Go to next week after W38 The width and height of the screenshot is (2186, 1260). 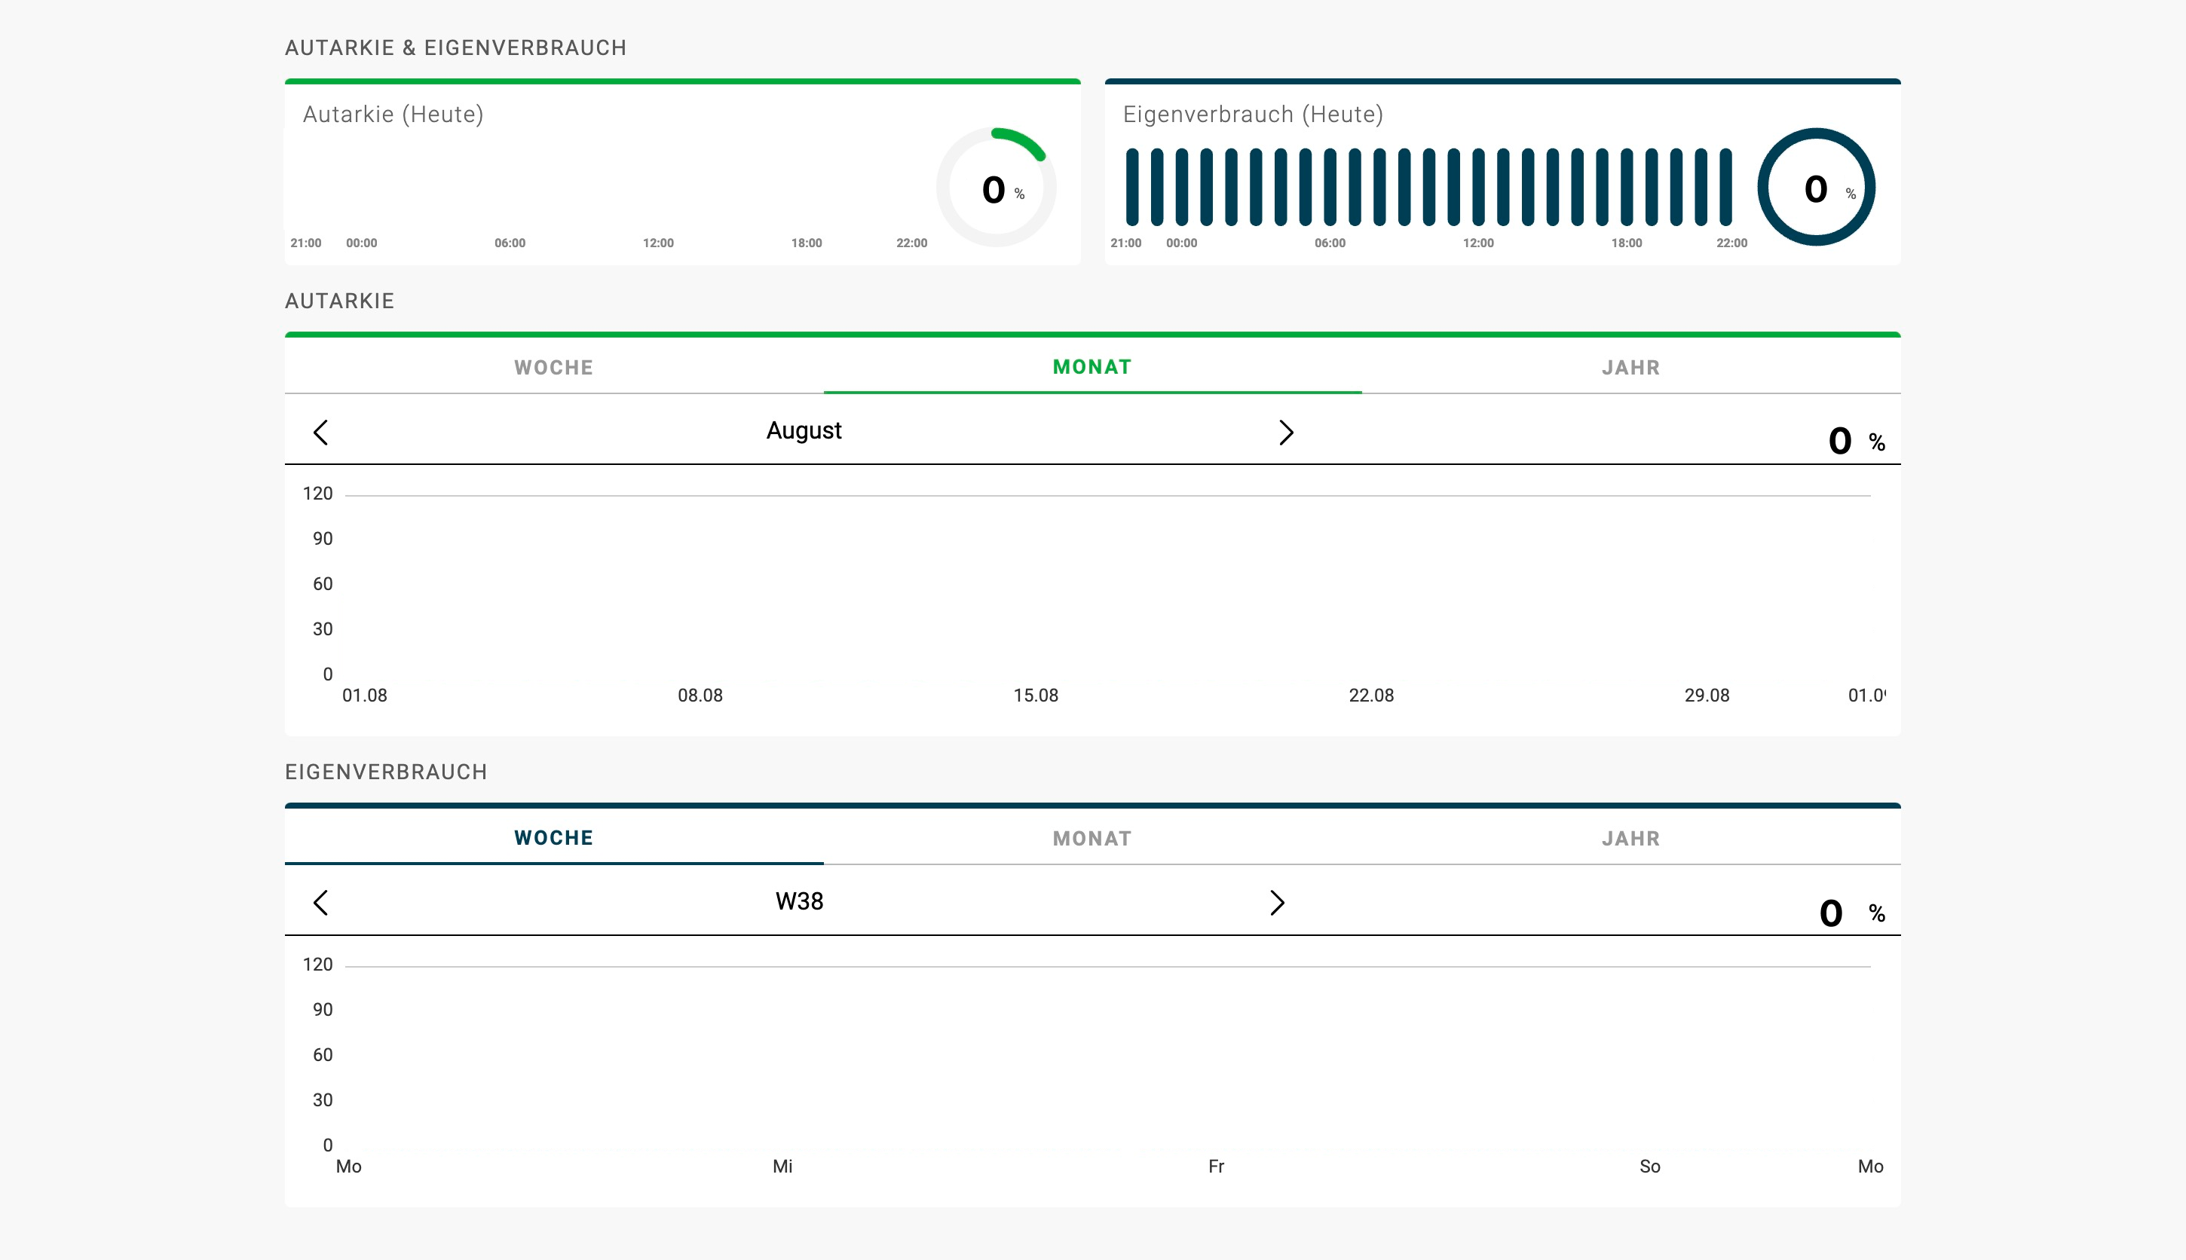click(1276, 903)
